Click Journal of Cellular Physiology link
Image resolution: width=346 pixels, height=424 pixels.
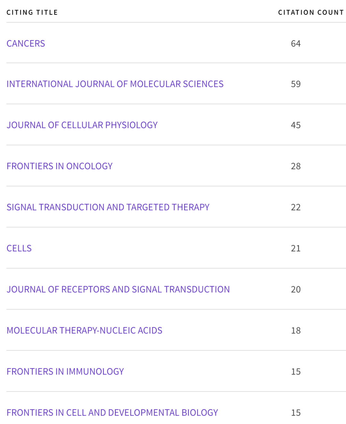pos(82,125)
